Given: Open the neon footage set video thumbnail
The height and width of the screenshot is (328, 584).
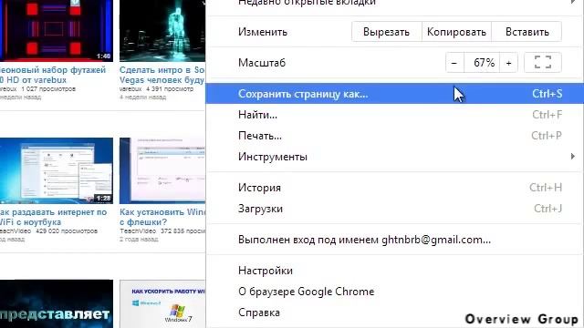Looking at the screenshot, I should [x=56, y=30].
